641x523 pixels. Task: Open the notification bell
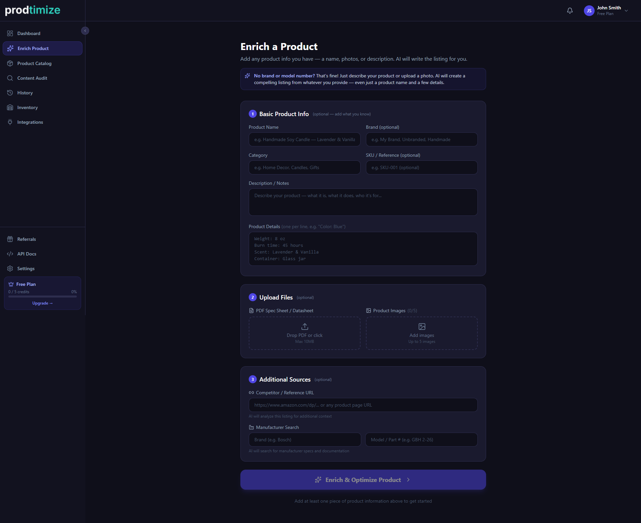pos(570,10)
